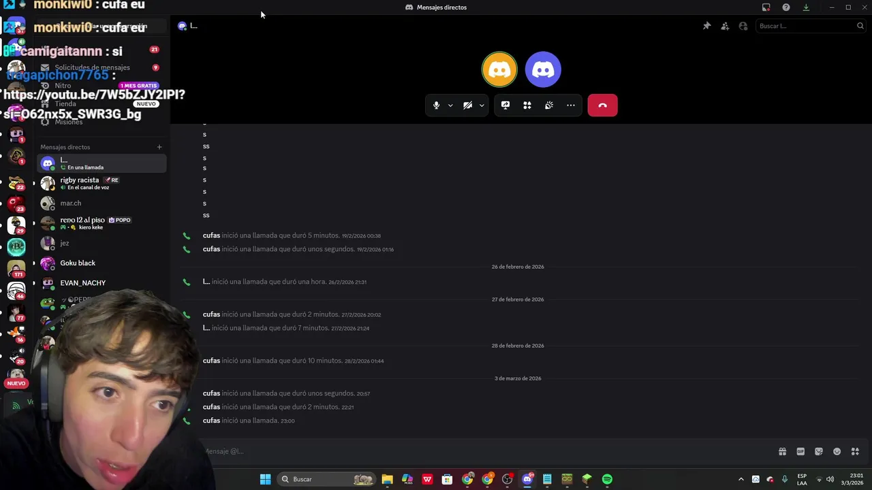Viewport: 872px width, 490px height.
Task: Open the emoji picker
Action: [837, 451]
